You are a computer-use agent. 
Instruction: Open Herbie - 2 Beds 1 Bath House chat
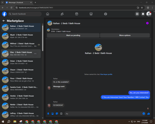click(21, 97)
